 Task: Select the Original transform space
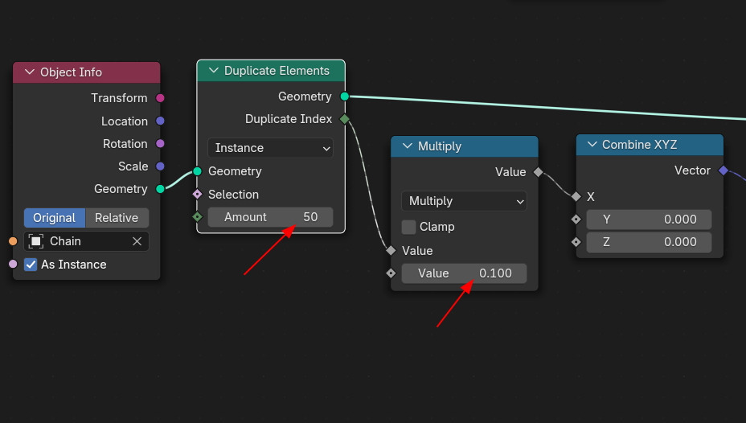54,218
